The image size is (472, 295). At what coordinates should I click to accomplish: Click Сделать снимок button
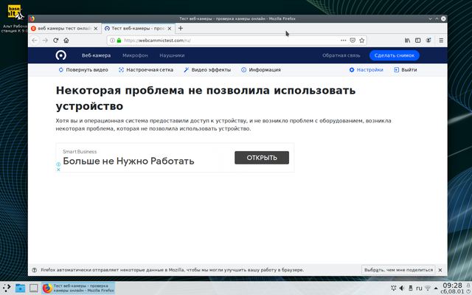tap(395, 55)
